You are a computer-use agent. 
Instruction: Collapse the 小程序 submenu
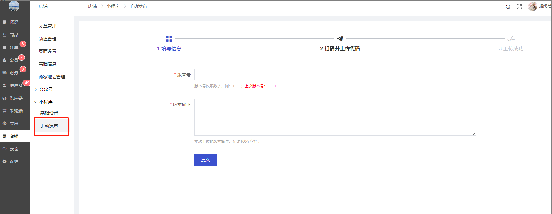[x=46, y=102]
